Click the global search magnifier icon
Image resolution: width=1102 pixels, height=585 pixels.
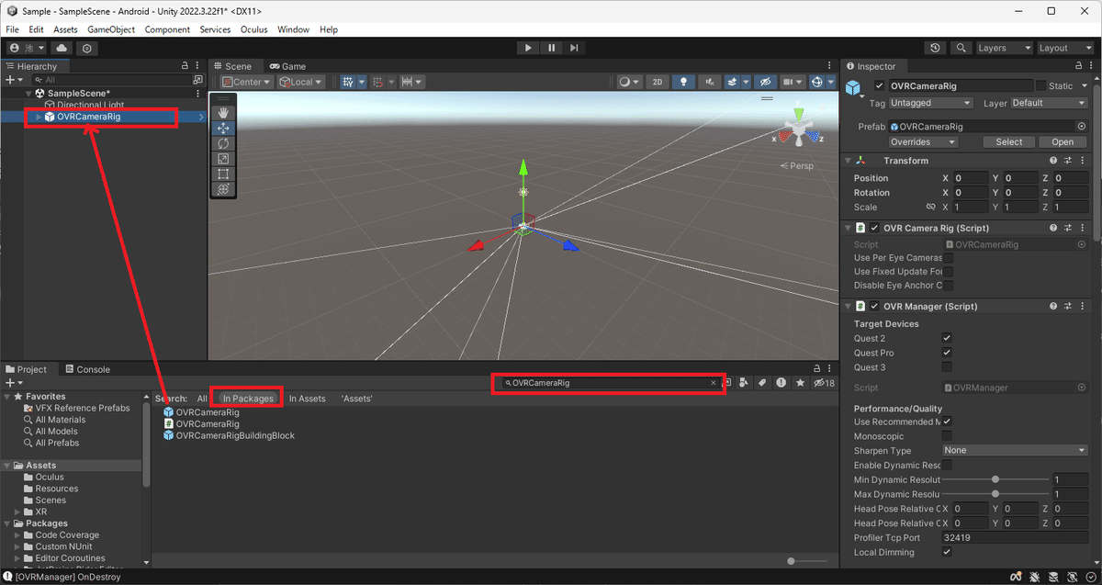(x=961, y=48)
